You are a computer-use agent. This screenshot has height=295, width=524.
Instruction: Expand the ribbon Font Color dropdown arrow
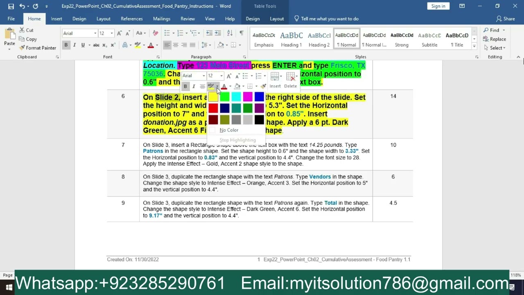pos(157,45)
